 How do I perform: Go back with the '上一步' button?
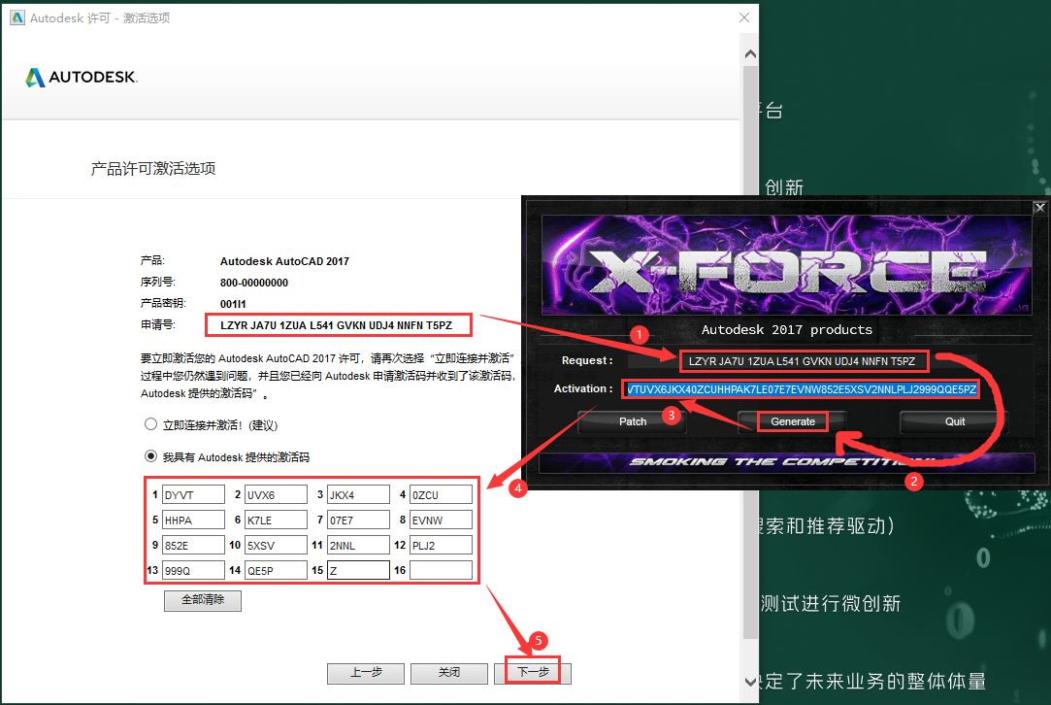pyautogui.click(x=366, y=673)
